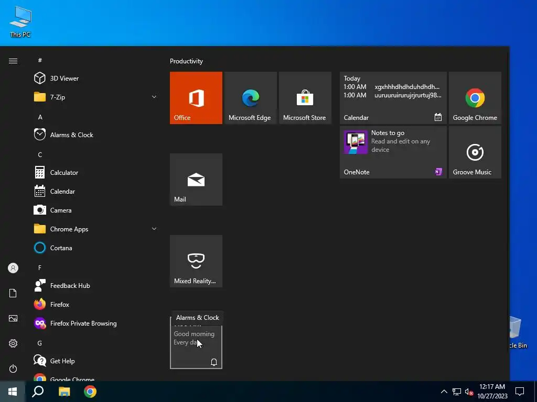Open Search from the taskbar
This screenshot has height=402, width=537.
pyautogui.click(x=38, y=392)
